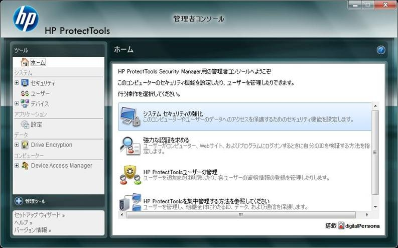The width and height of the screenshot is (398, 248).
Task: Select the デバイス tree entry
Action: click(40, 104)
